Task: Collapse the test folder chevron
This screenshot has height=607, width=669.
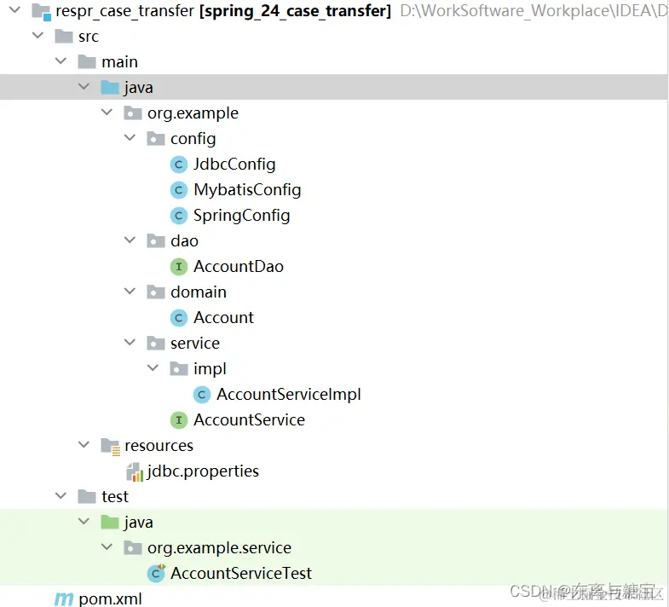Action: [61, 495]
